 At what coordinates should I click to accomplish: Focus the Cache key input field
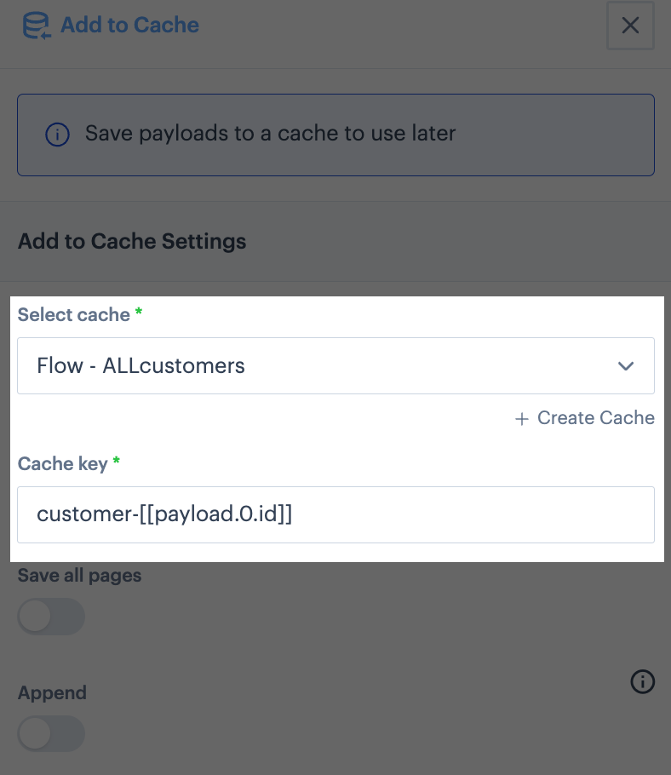pos(336,514)
